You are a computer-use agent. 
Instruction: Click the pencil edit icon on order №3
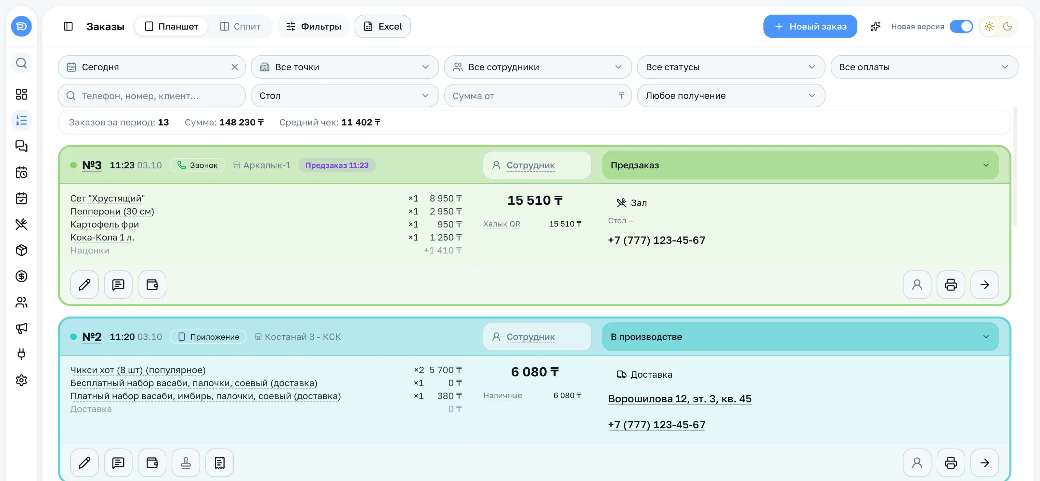pyautogui.click(x=84, y=285)
